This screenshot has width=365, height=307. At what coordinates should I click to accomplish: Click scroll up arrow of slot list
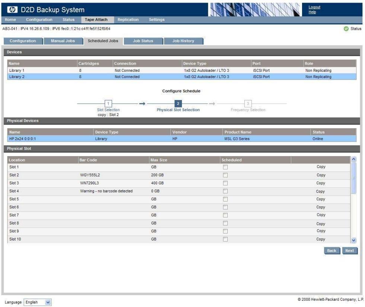(x=353, y=159)
